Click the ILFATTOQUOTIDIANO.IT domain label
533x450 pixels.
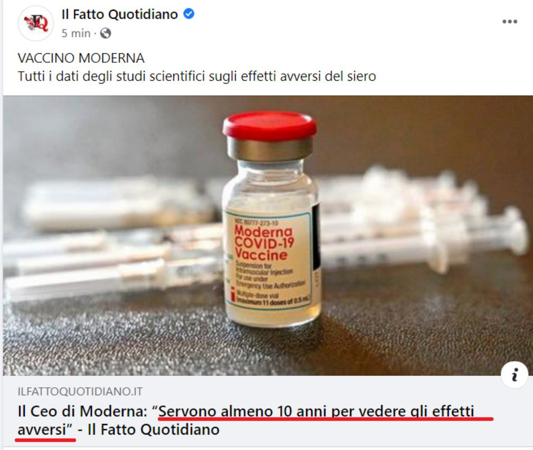(x=80, y=391)
